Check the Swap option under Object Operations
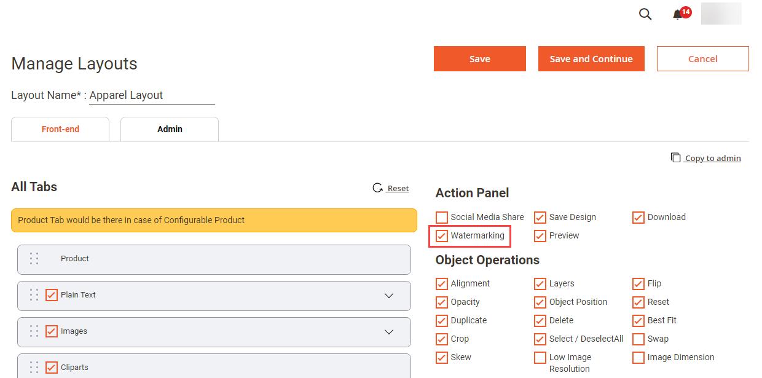This screenshot has width=762, height=378. click(638, 339)
